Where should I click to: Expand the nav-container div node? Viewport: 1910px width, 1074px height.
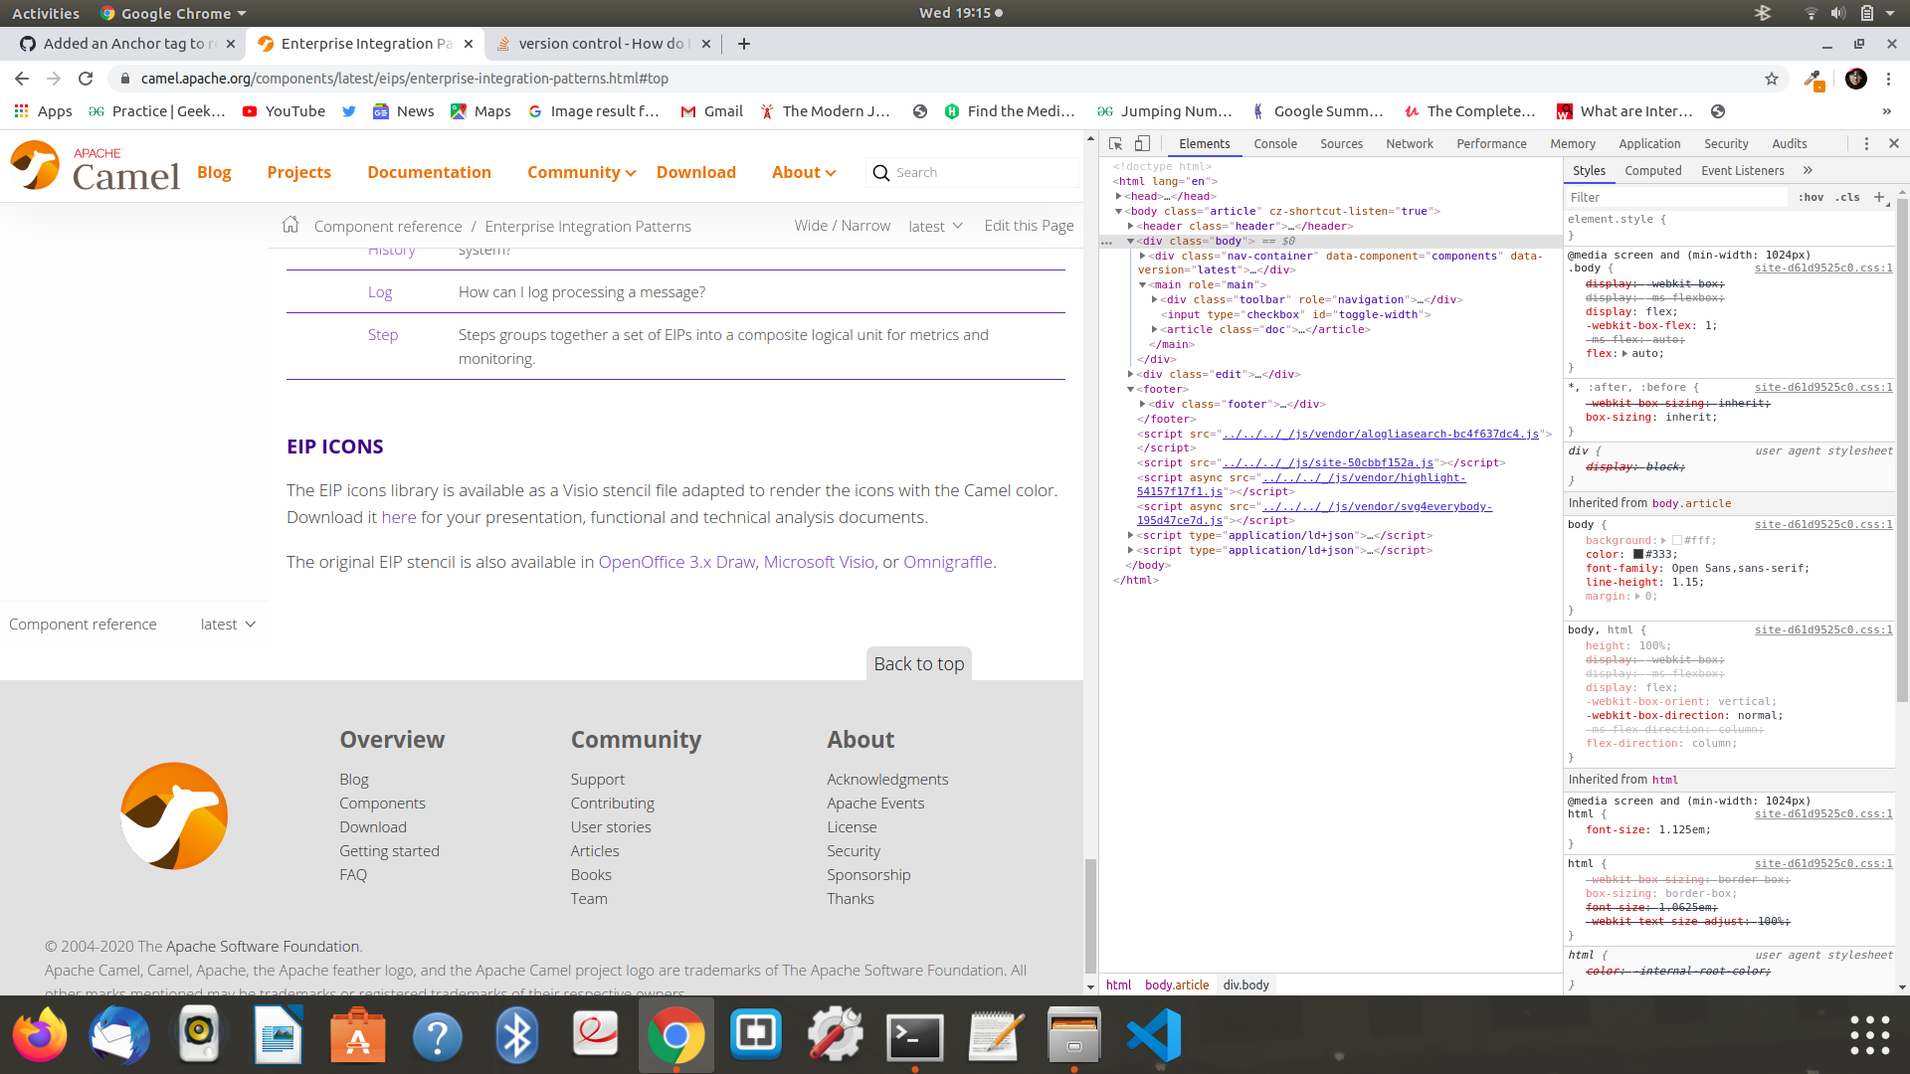(1143, 256)
